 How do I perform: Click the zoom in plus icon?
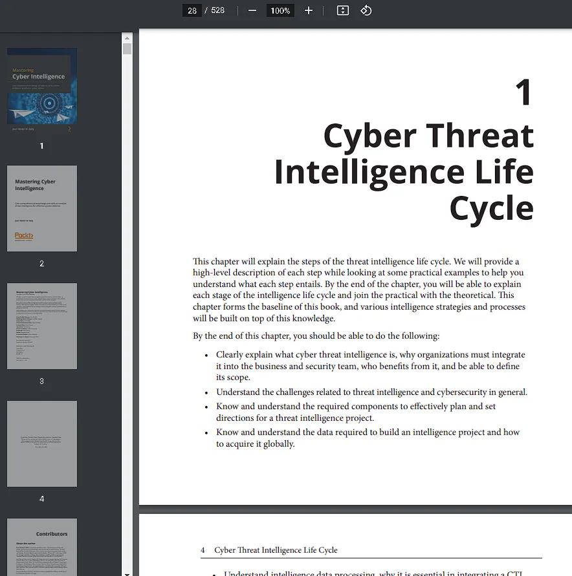[x=309, y=10]
